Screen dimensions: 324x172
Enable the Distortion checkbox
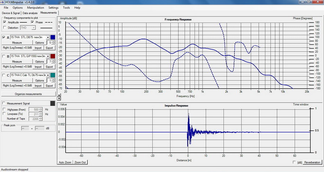click(5, 27)
